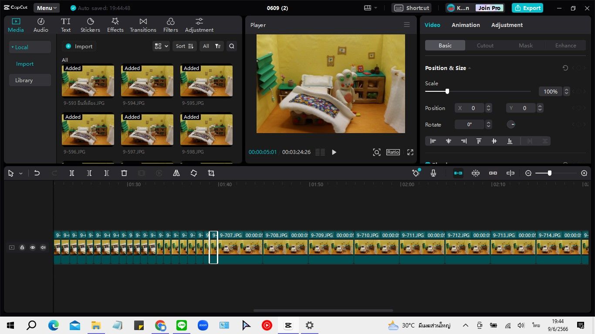Screen dimensions: 595x334
Task: Open the Menu dropdown
Action: point(47,8)
